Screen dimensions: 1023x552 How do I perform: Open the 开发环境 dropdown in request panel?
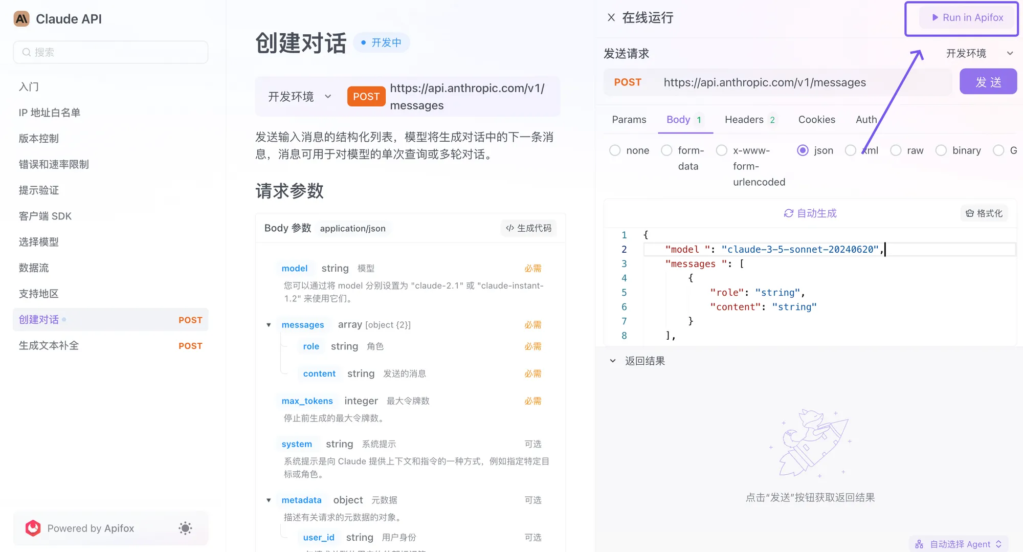979,53
